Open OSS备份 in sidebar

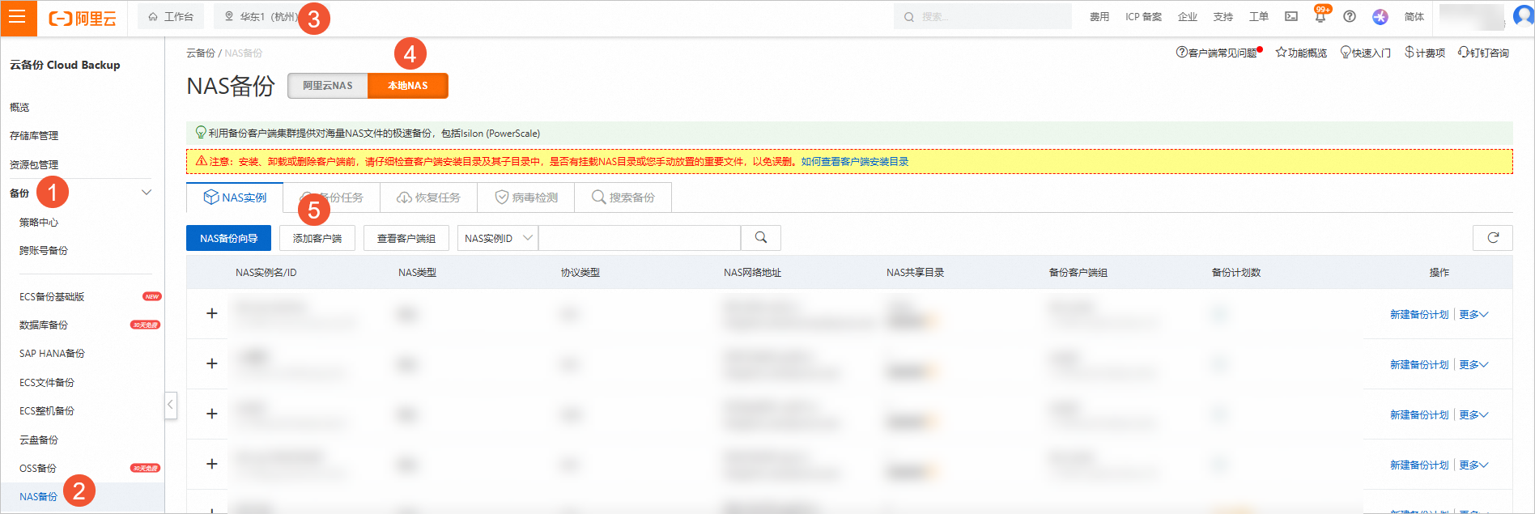click(38, 468)
